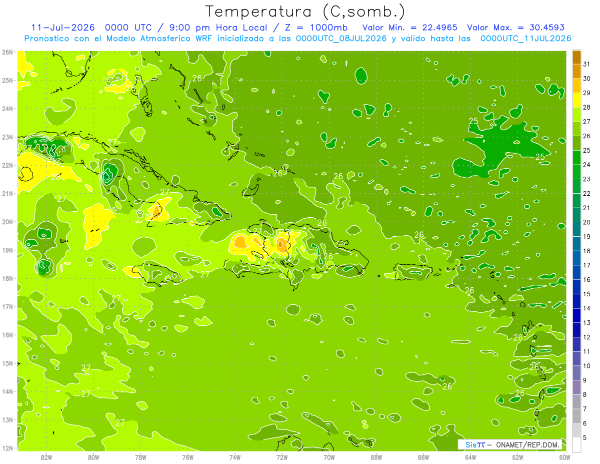Image resolution: width=600 pixels, height=464 pixels.
Task: Click the "9:00 pm Hora Local" text
Action: click(220, 28)
